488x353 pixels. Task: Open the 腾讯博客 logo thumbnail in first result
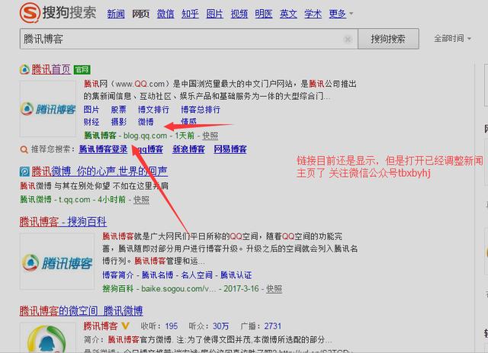(47, 109)
